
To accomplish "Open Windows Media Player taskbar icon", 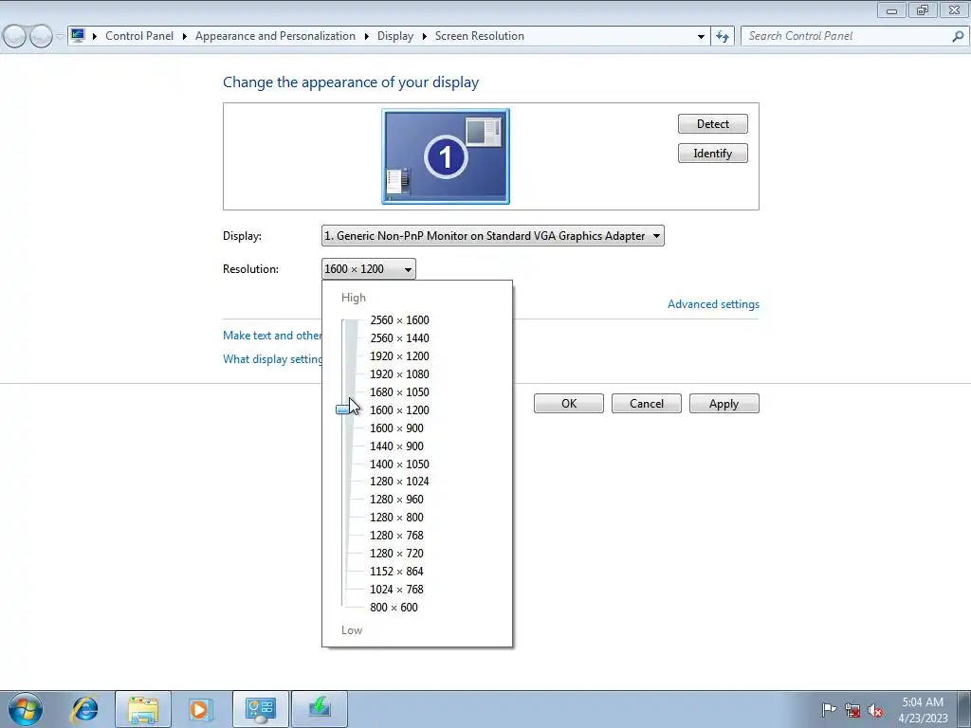I will tap(201, 709).
